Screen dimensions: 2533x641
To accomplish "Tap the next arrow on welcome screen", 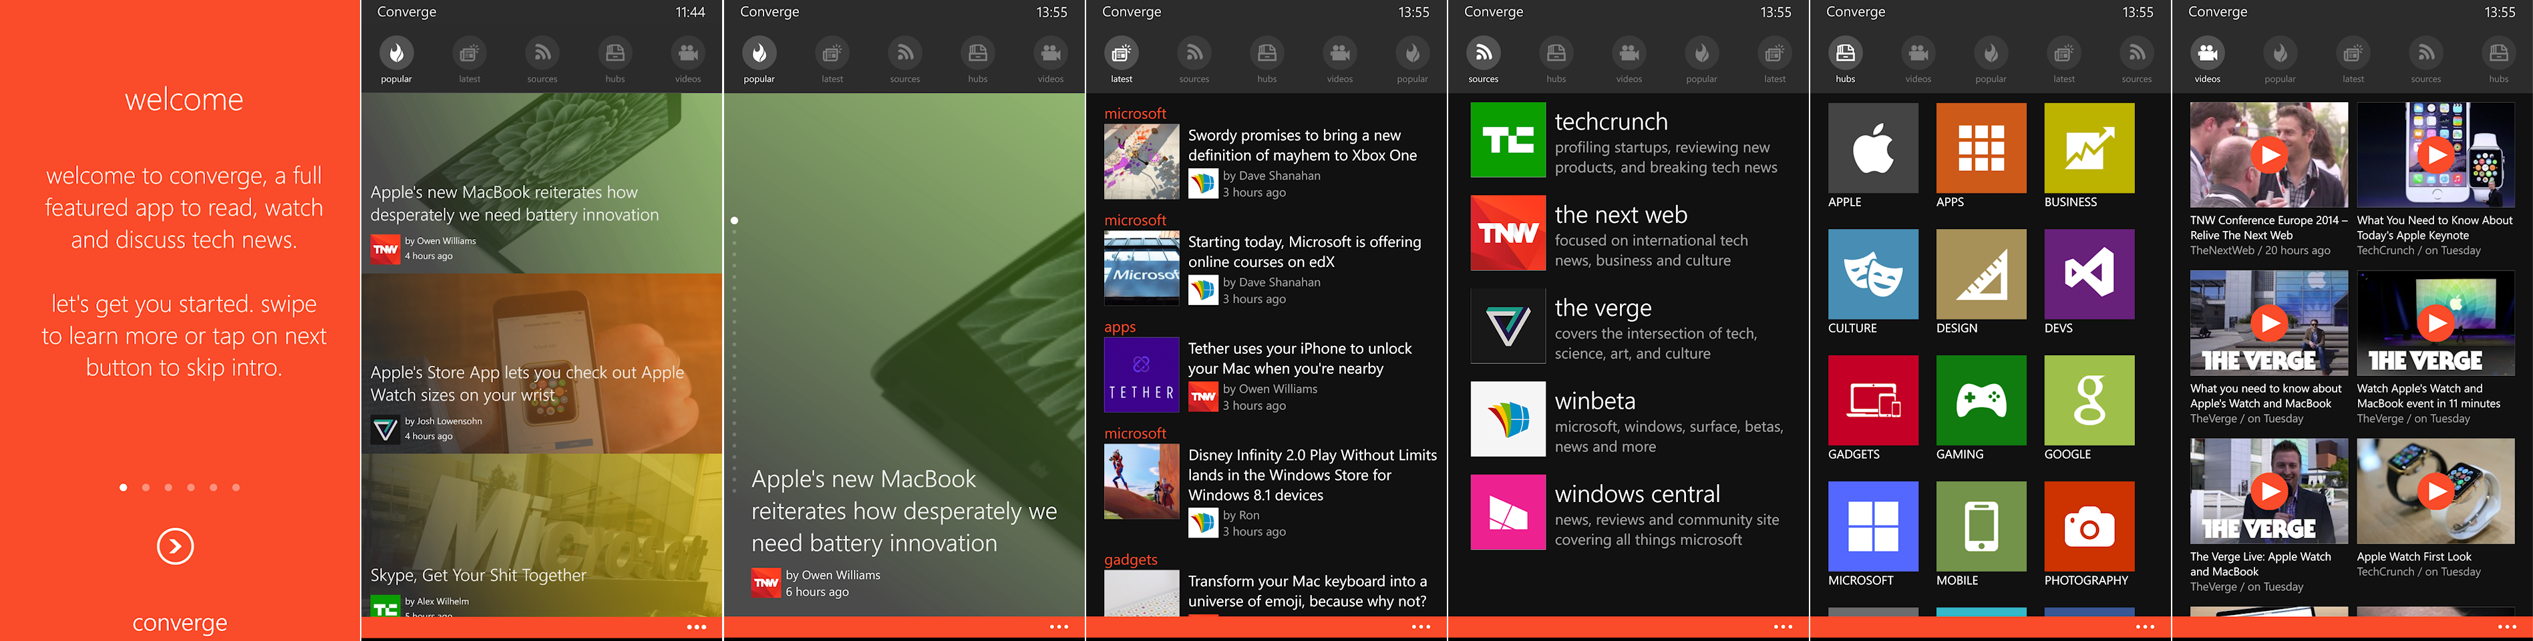I will 175,546.
